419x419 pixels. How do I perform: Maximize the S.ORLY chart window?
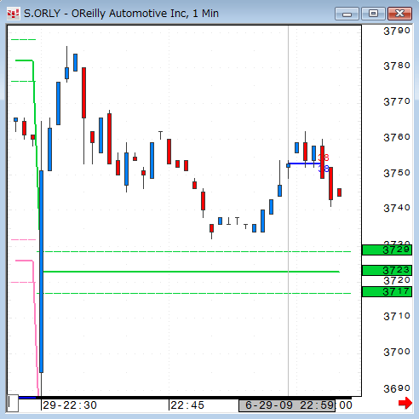tap(373, 14)
